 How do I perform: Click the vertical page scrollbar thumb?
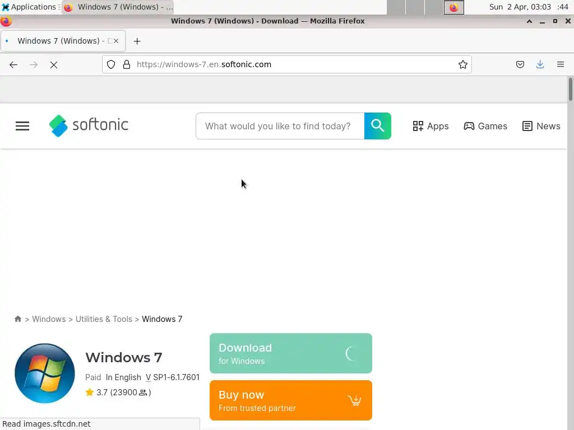[570, 89]
